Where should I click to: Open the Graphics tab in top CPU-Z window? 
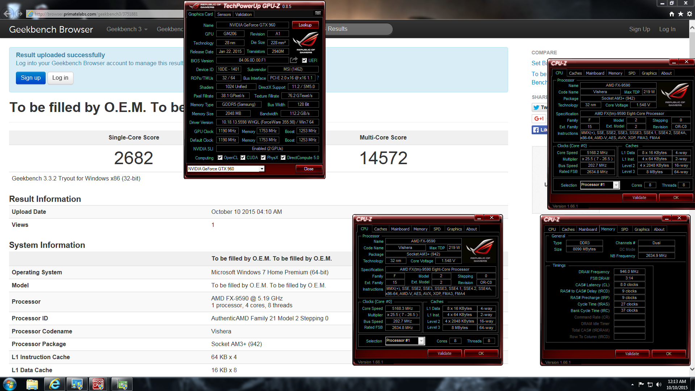[649, 73]
